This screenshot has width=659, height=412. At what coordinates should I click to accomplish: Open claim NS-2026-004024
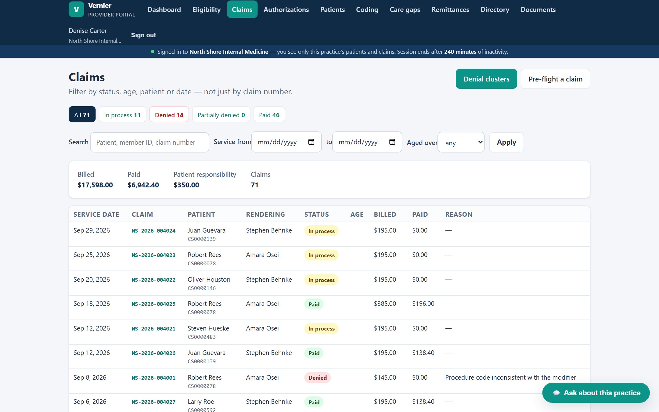153,231
